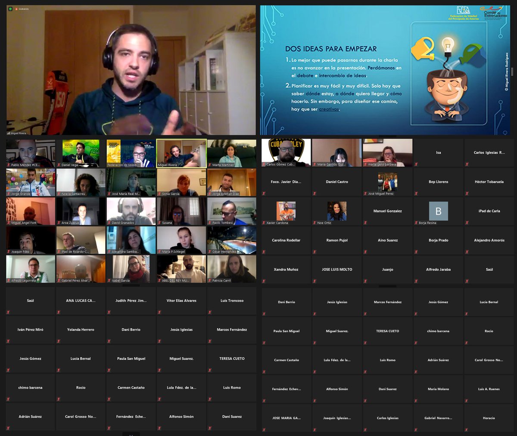
Task: Click participant name 'Foco. Javier Dia...'
Action: (286, 182)
